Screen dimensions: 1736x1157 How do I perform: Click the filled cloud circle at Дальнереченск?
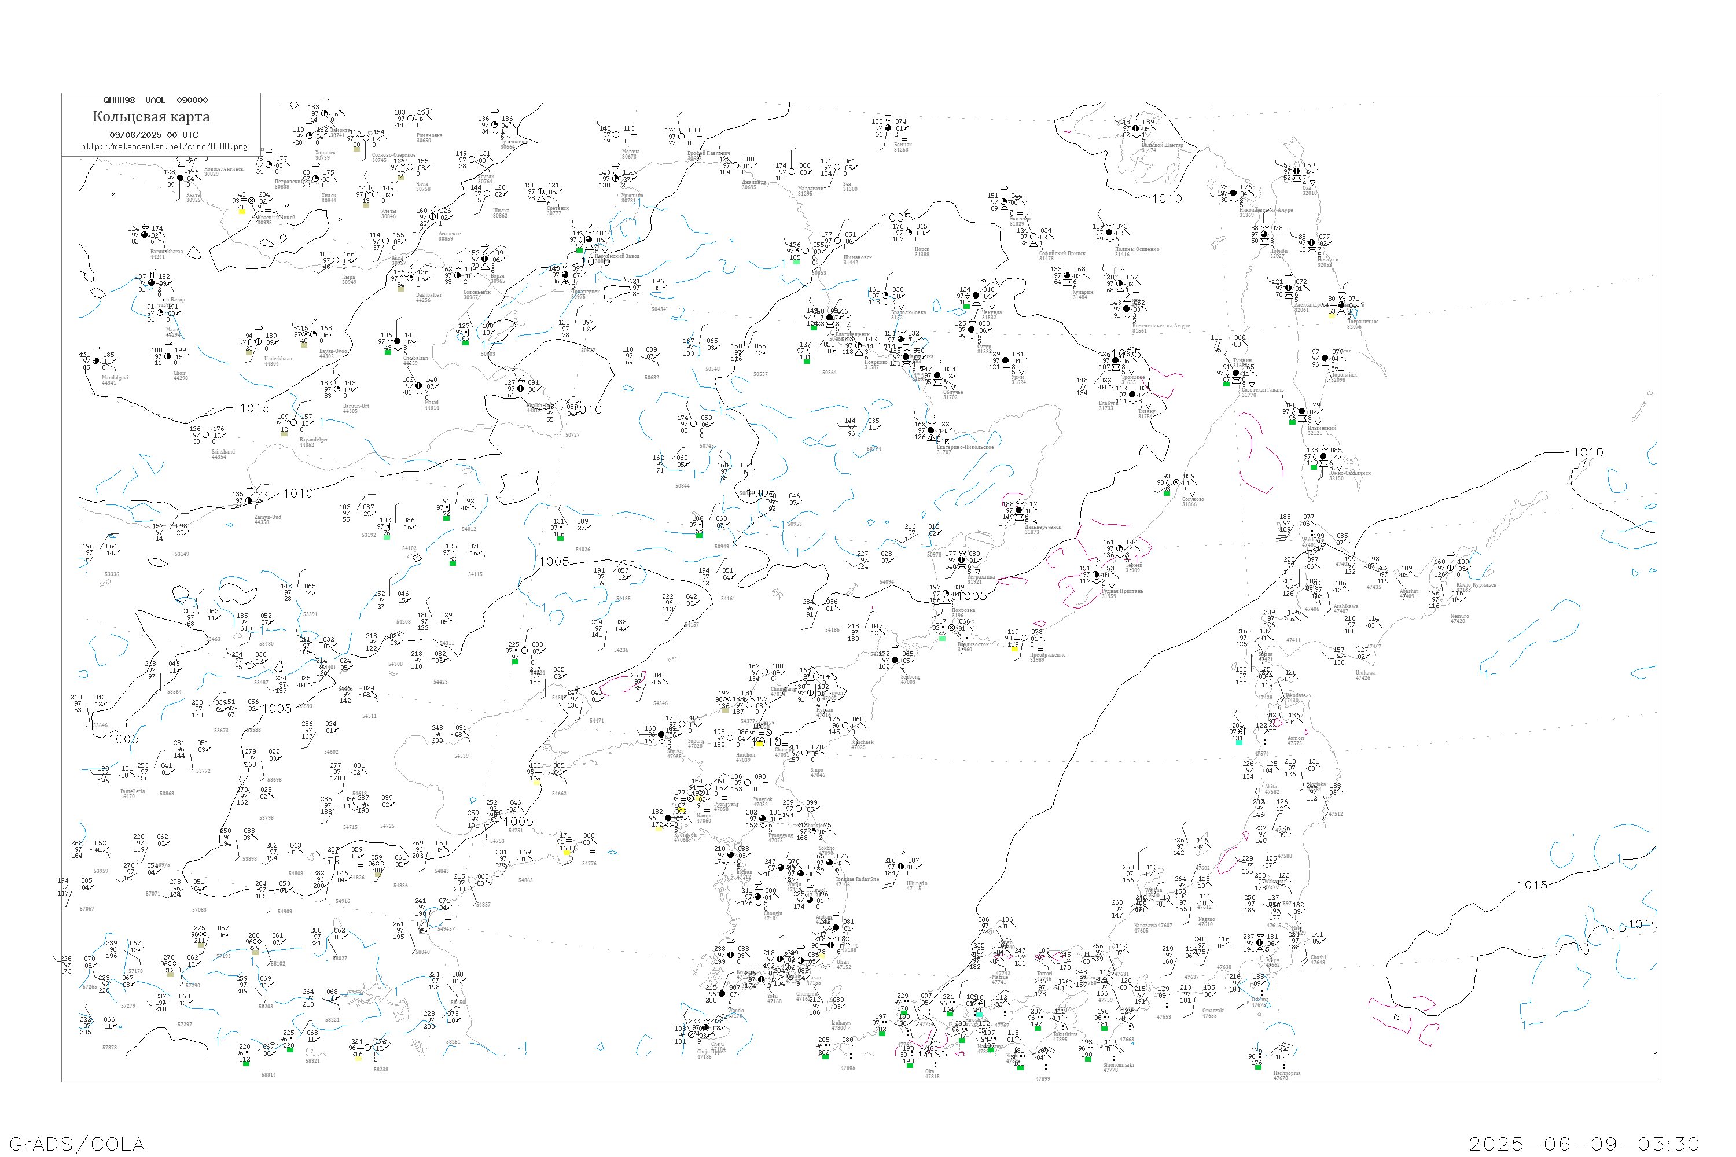pos(1019,510)
